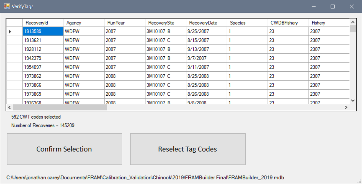Screen dimensions: 362x184
Task: Click the horizontal scrollbar thumb
Action: pyautogui.click(x=60, y=107)
